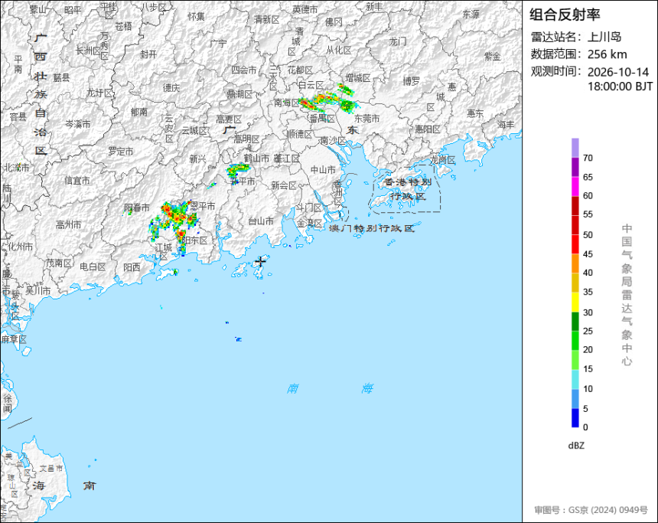
Task: Click the 鹤山市 map label
Action: 256,159
